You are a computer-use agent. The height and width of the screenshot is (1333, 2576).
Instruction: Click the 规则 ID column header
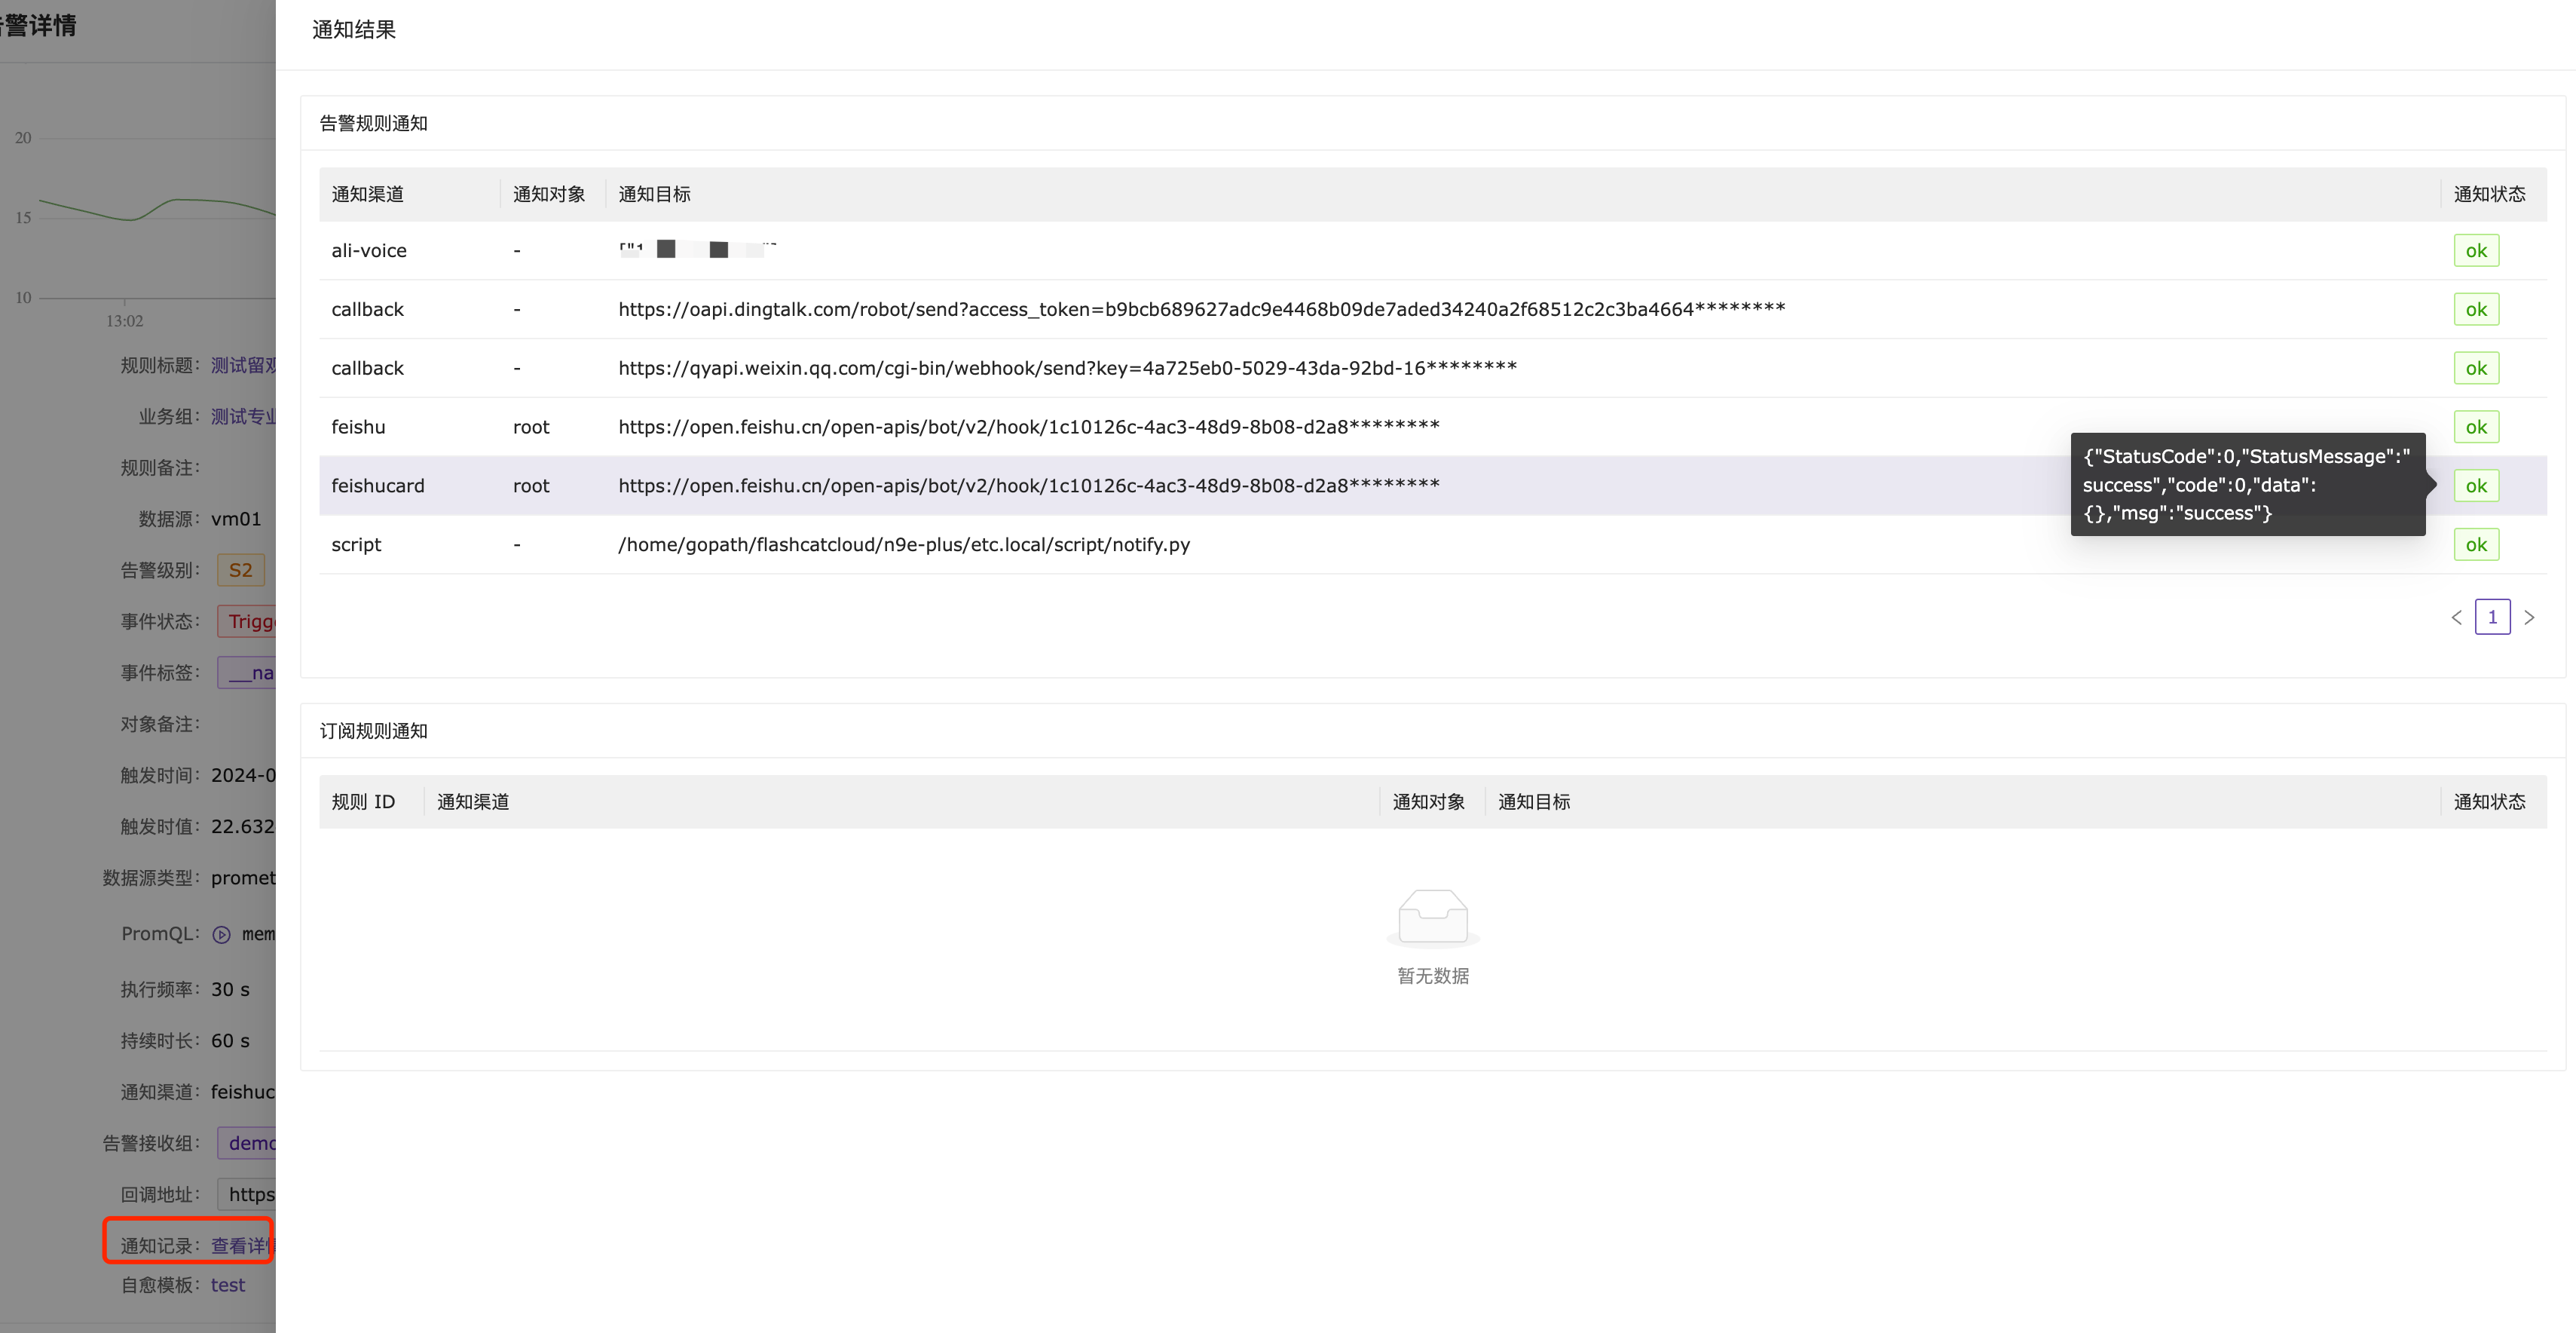pos(363,801)
